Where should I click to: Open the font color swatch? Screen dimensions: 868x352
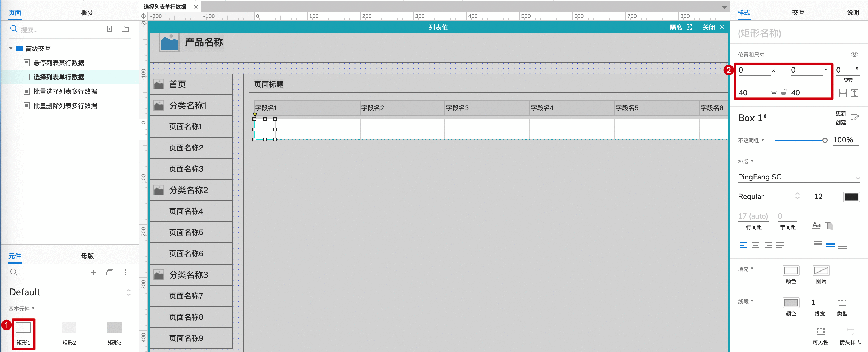tap(851, 197)
